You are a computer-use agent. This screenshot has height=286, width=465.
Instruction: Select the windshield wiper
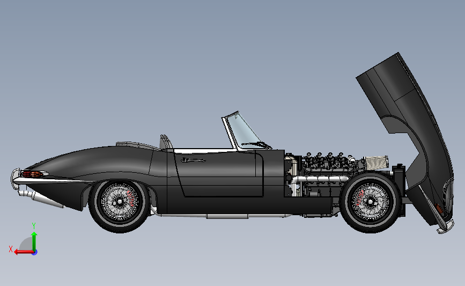[256, 145]
